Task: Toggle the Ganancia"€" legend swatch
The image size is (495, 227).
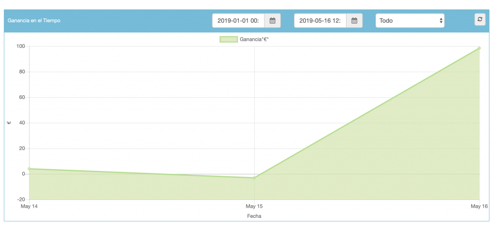Action: tap(229, 40)
